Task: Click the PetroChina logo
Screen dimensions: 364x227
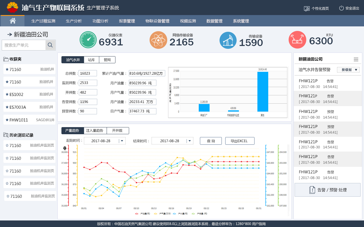Action: point(13,7)
